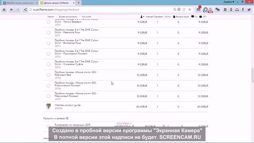The width and height of the screenshot is (254, 143).
Task: Open the Как купить menu item
Action: pyautogui.click(x=87, y=17)
